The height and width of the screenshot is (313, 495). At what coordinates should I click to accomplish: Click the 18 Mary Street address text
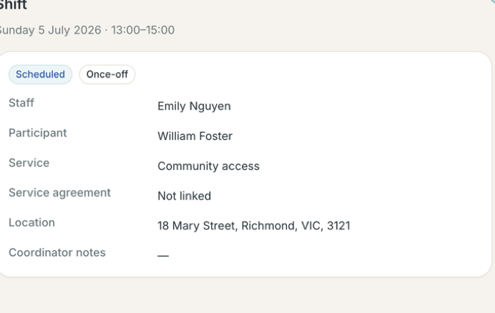click(197, 226)
